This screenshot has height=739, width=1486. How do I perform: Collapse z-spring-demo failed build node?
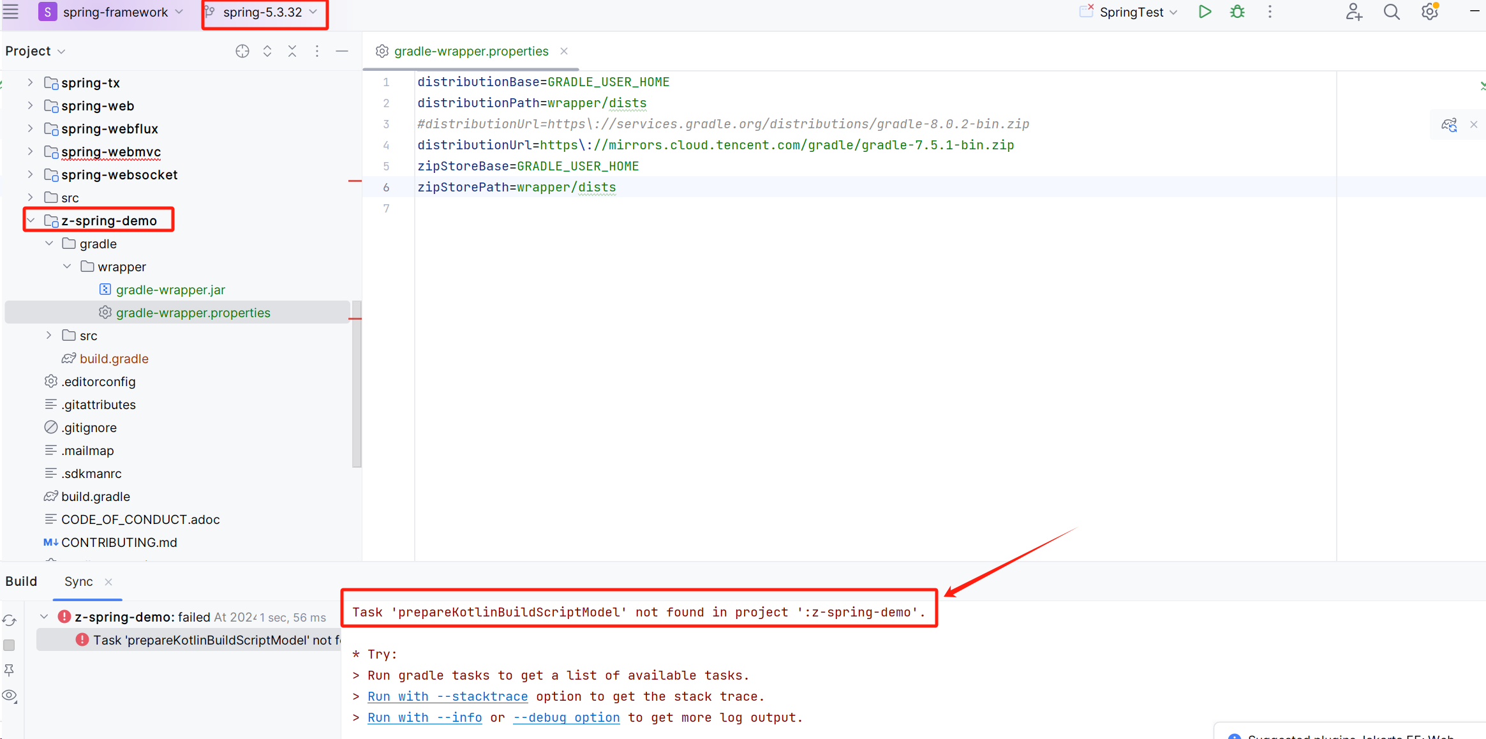pos(43,617)
